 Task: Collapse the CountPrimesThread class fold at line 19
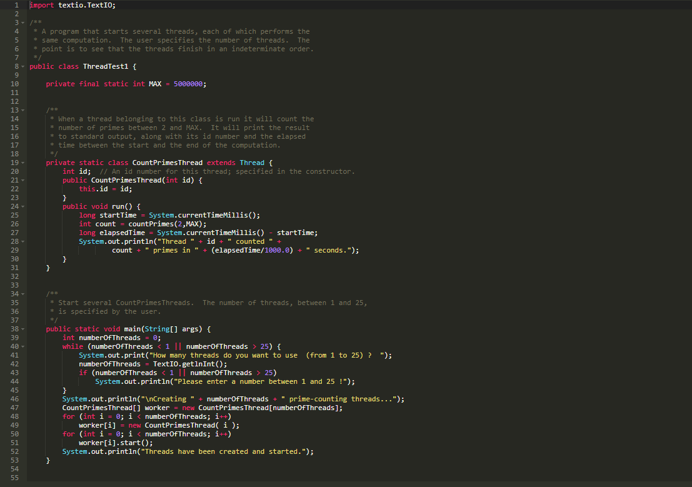coord(23,163)
